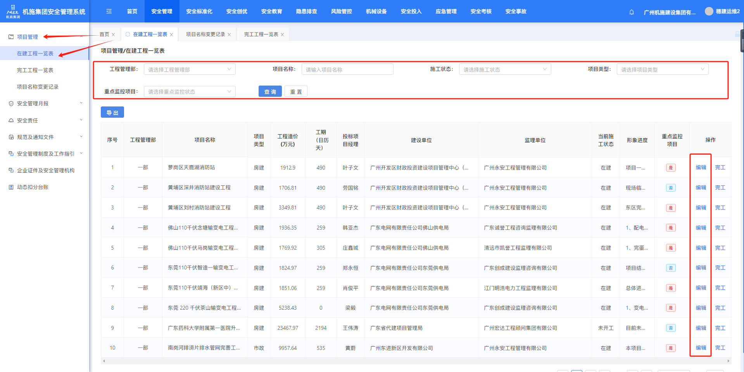744x372 pixels.
Task: Click the notification bell icon
Action: tap(632, 12)
